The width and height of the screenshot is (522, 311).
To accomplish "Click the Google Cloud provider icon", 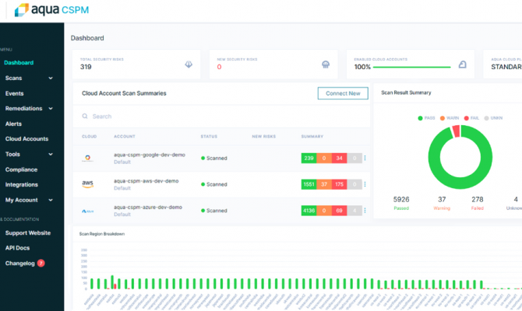I will click(87, 158).
